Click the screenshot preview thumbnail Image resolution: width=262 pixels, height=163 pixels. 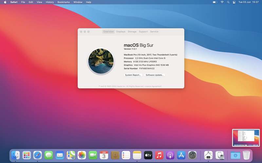pyautogui.click(x=246, y=138)
